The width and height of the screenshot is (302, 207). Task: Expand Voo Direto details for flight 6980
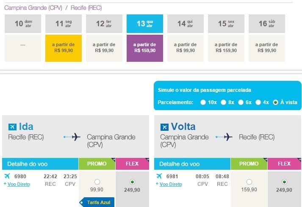[x=19, y=184]
